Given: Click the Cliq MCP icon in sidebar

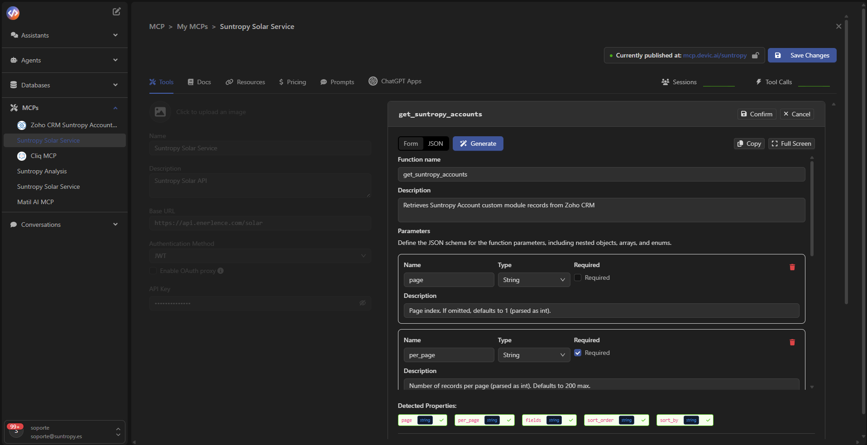Looking at the screenshot, I should tap(22, 156).
